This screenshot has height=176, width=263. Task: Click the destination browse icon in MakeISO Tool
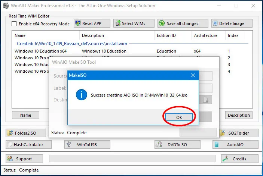[x=206, y=100]
